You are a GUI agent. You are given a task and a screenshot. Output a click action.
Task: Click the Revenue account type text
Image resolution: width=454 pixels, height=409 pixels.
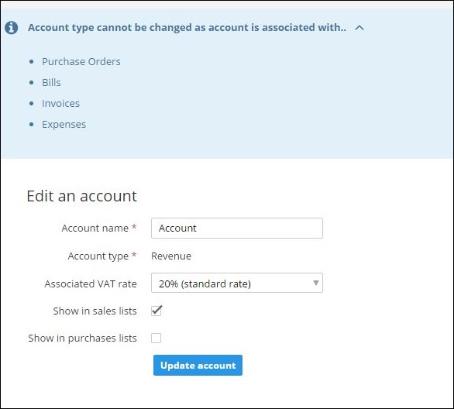[x=171, y=256]
